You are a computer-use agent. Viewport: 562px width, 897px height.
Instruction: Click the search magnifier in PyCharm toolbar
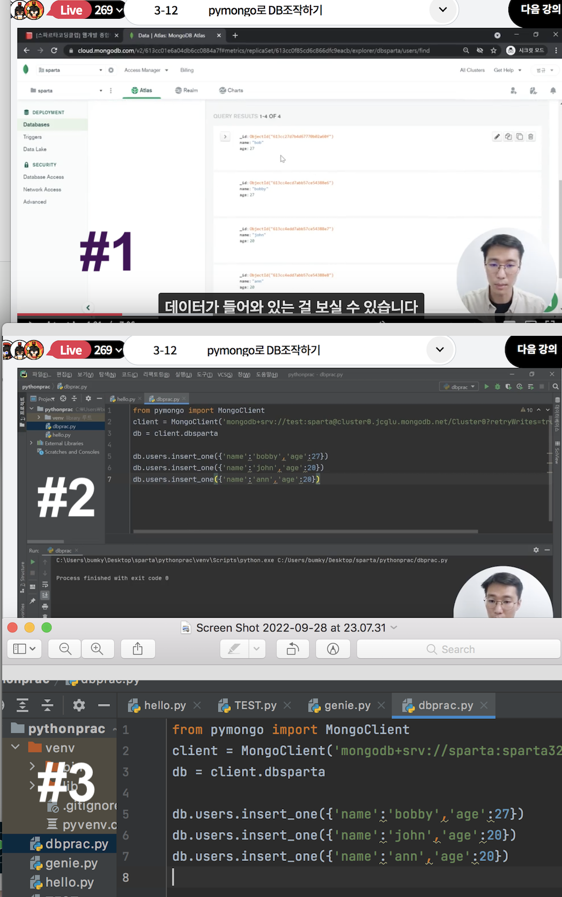pyautogui.click(x=556, y=386)
